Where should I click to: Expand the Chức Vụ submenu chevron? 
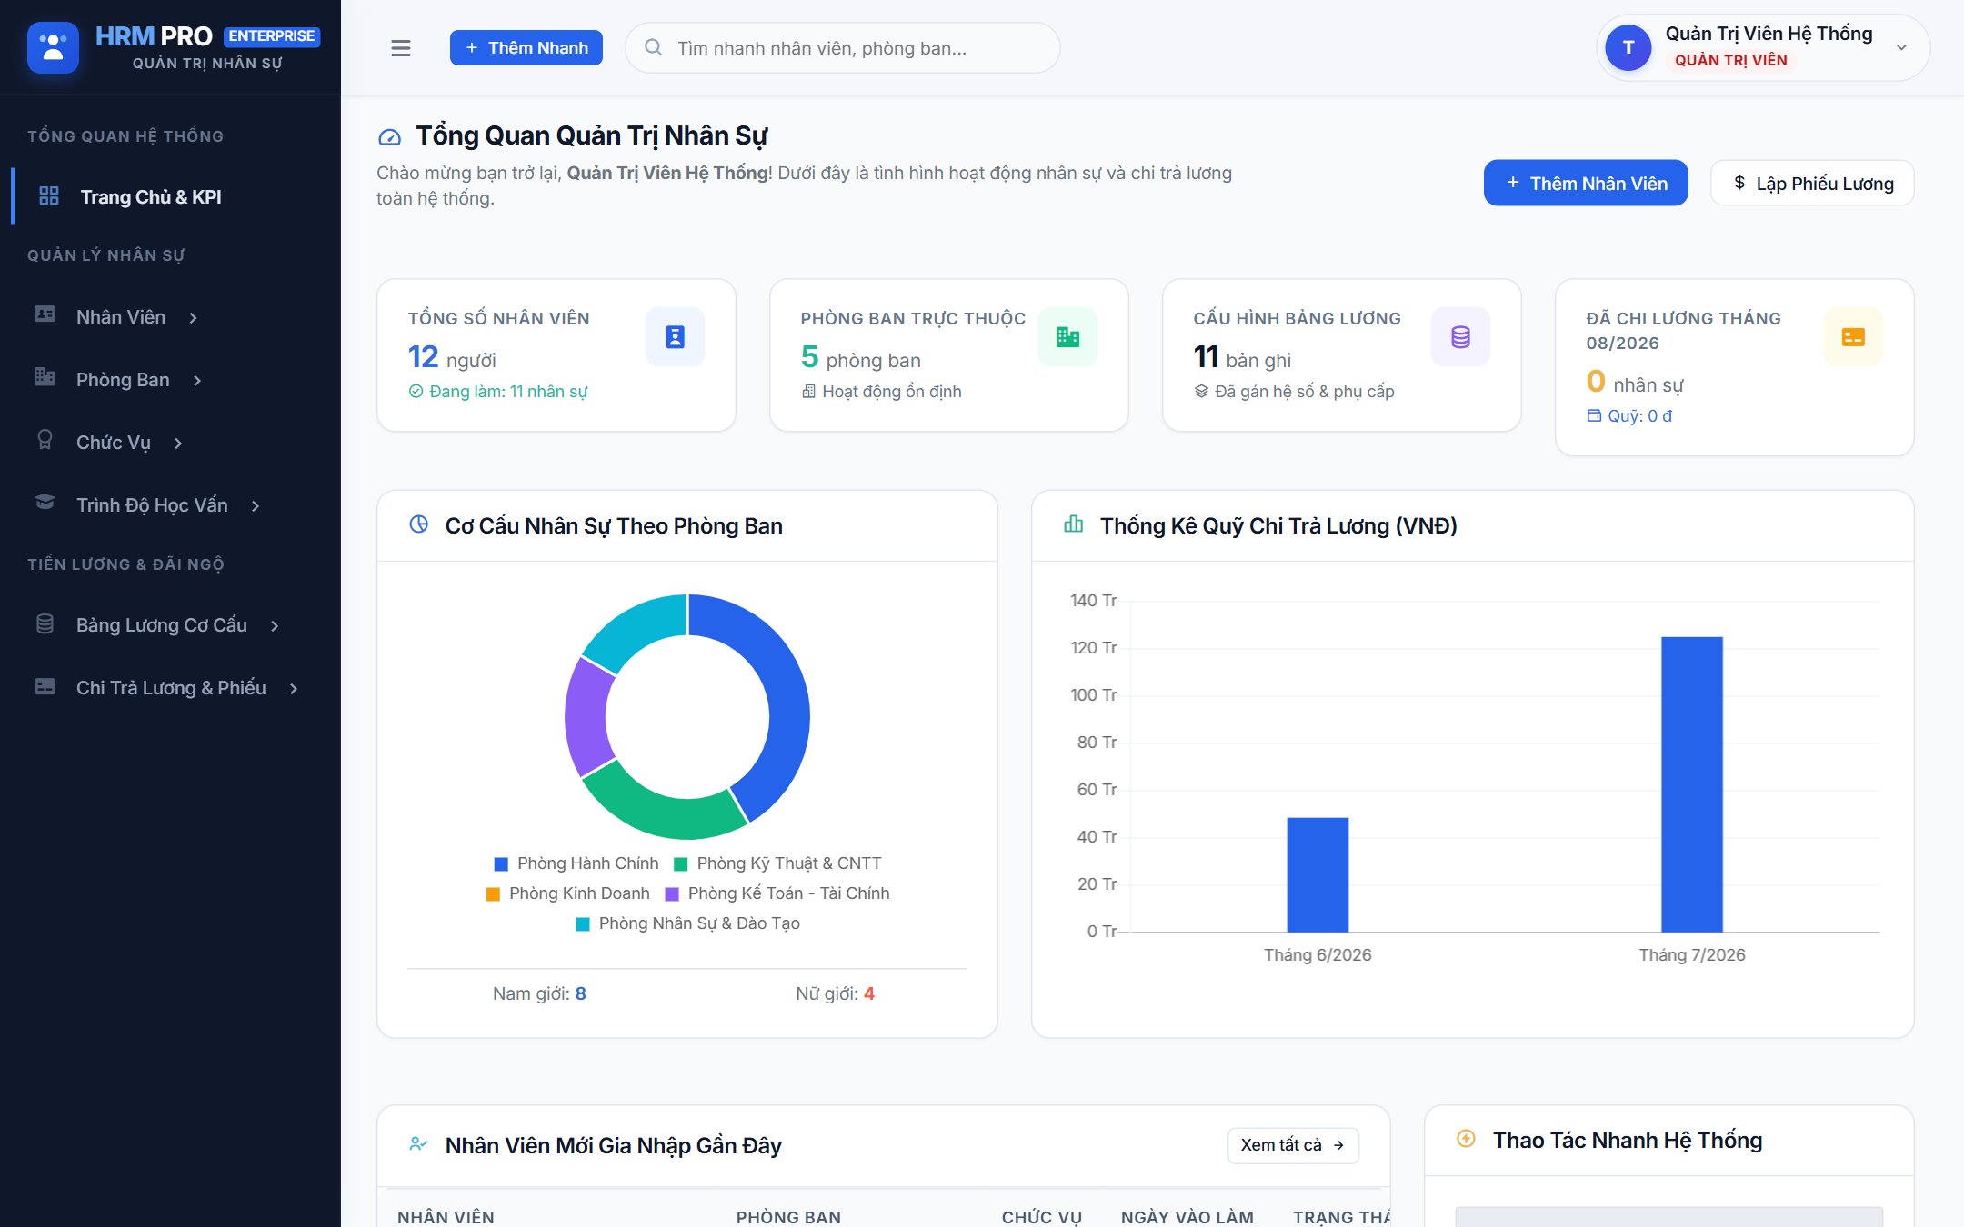[178, 443]
